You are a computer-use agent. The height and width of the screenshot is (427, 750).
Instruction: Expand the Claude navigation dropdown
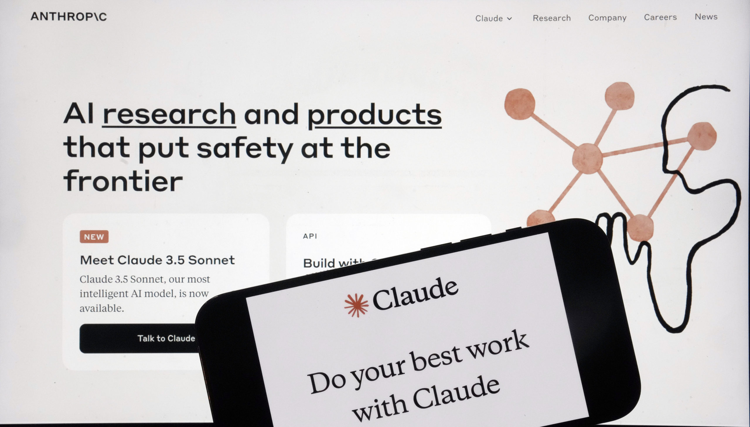click(x=492, y=17)
